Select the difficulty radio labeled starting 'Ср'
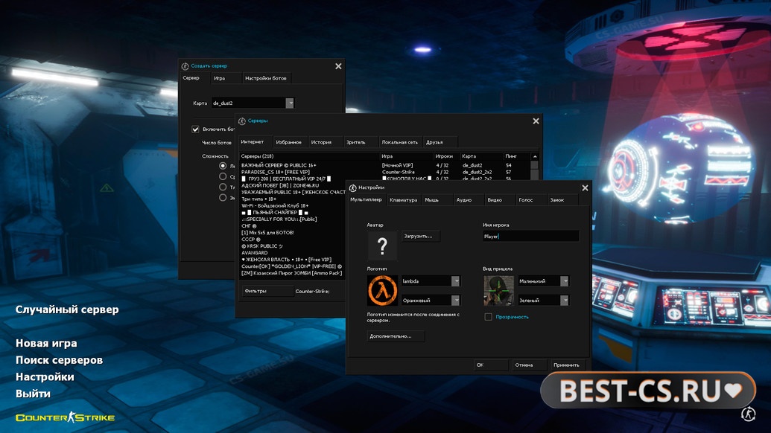This screenshot has width=771, height=433. [223, 176]
